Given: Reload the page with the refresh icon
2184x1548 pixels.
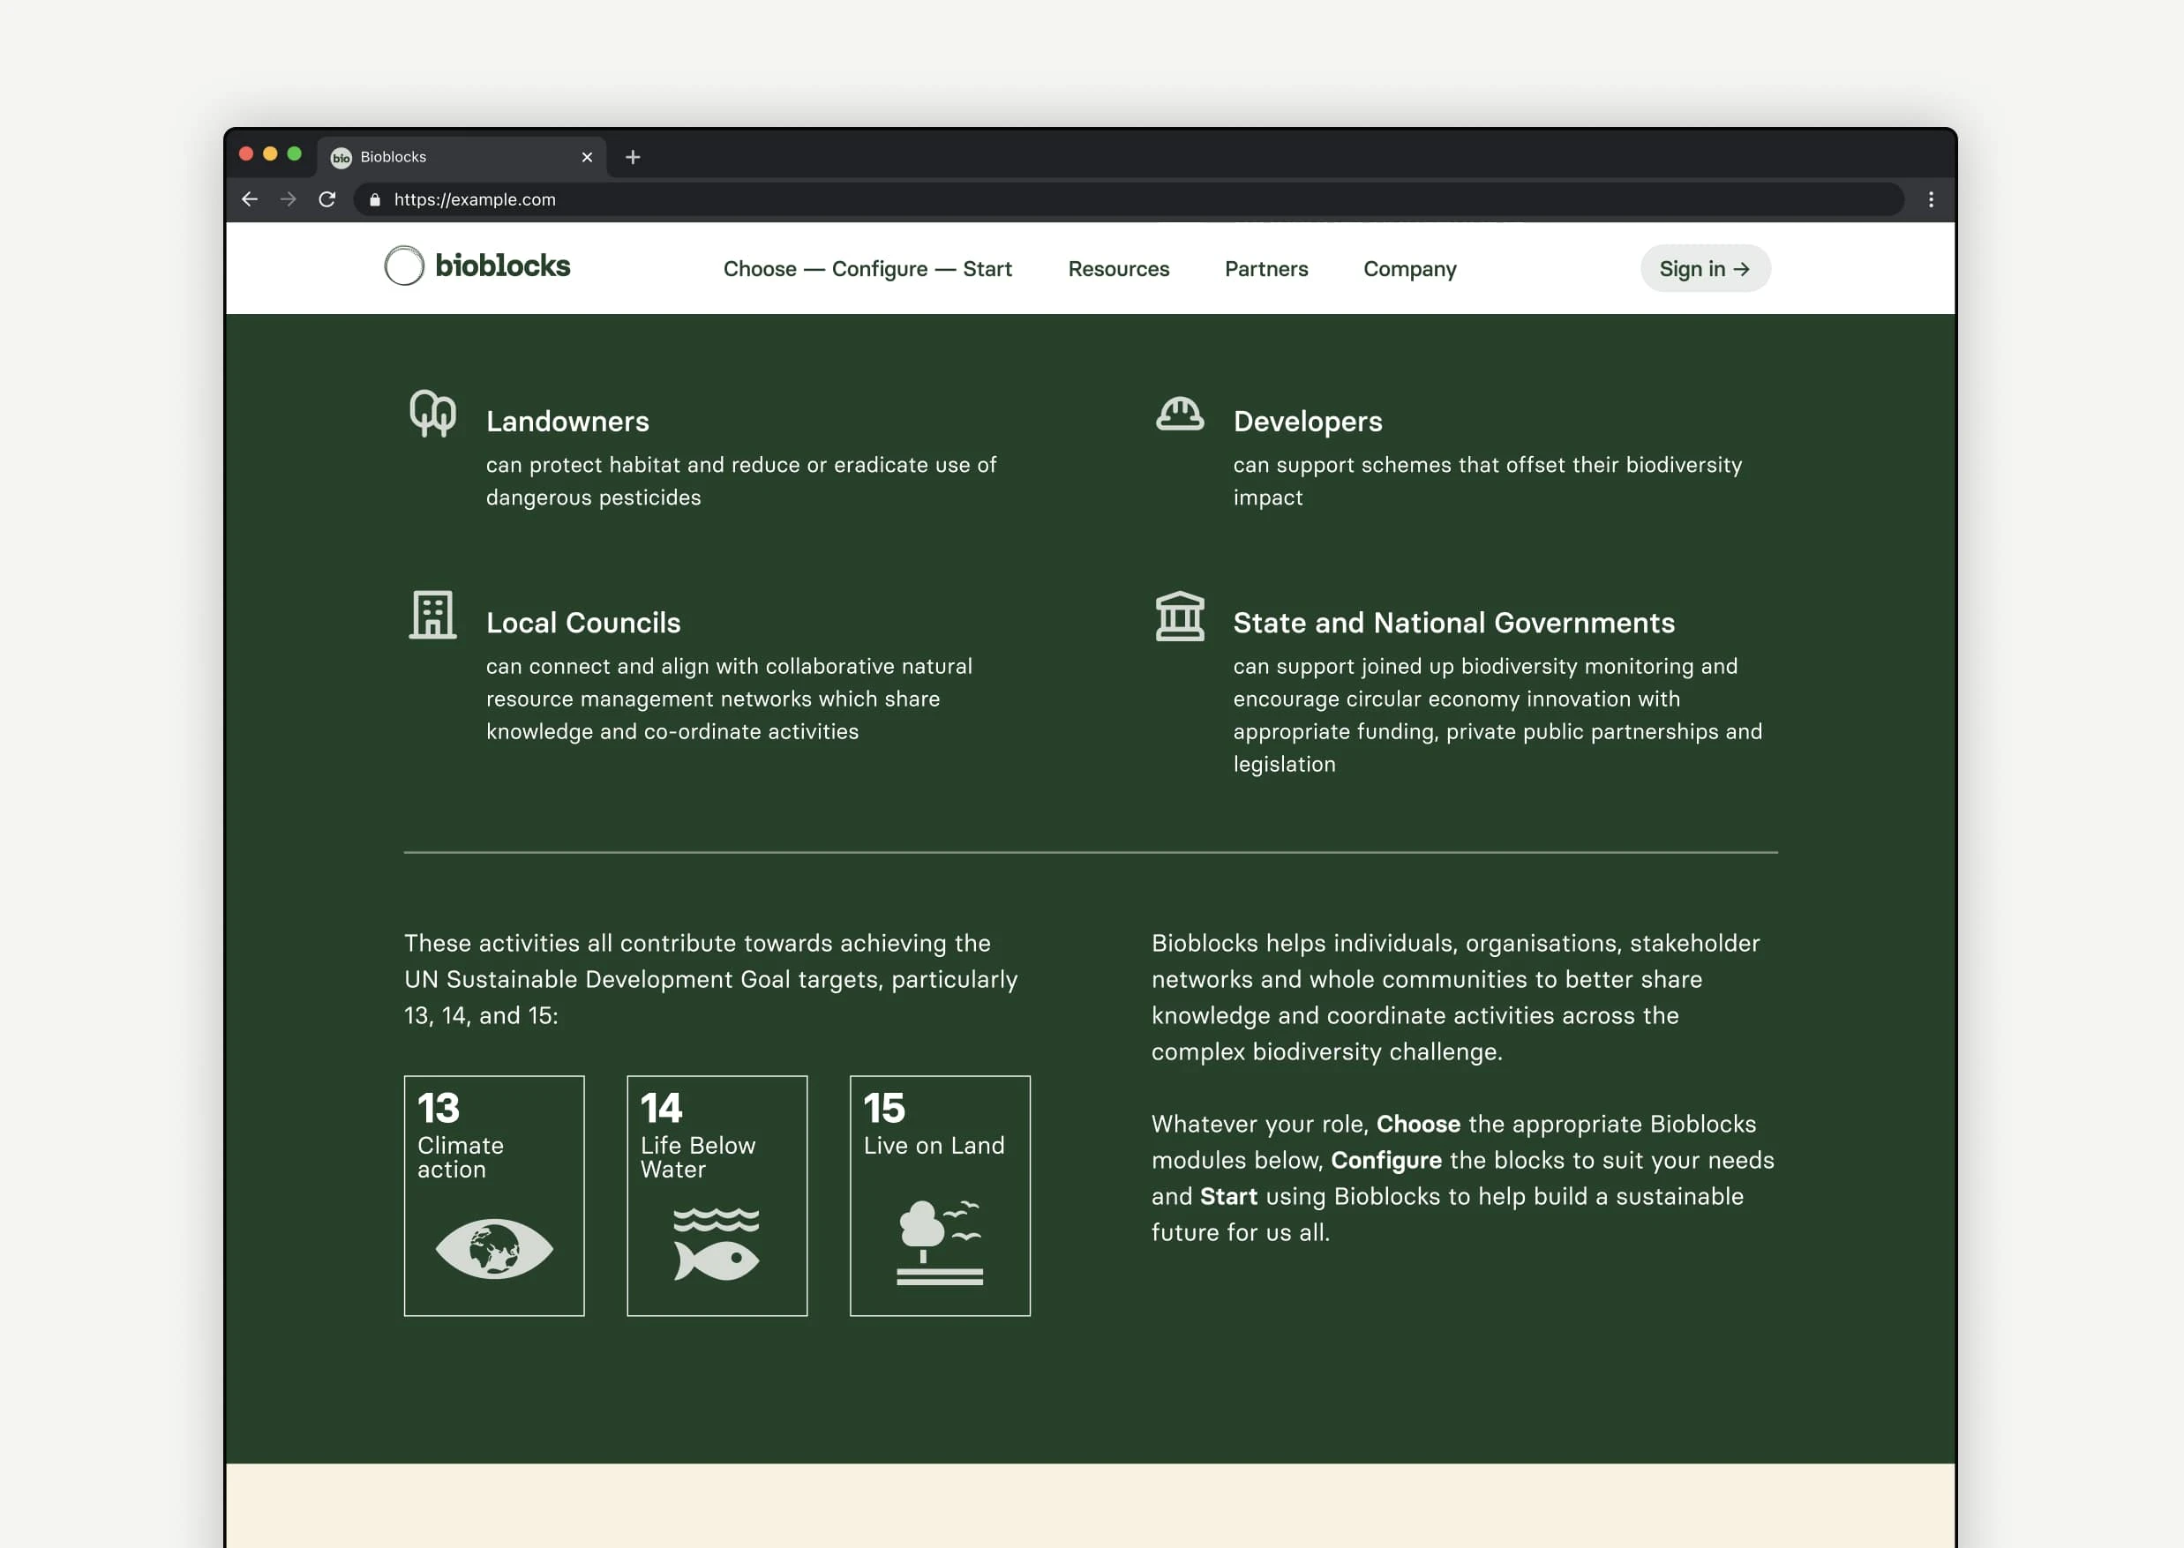Looking at the screenshot, I should click(327, 199).
